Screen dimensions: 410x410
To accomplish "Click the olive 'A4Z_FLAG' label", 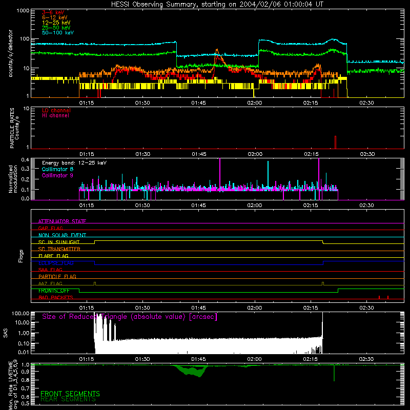I will 50,283.
